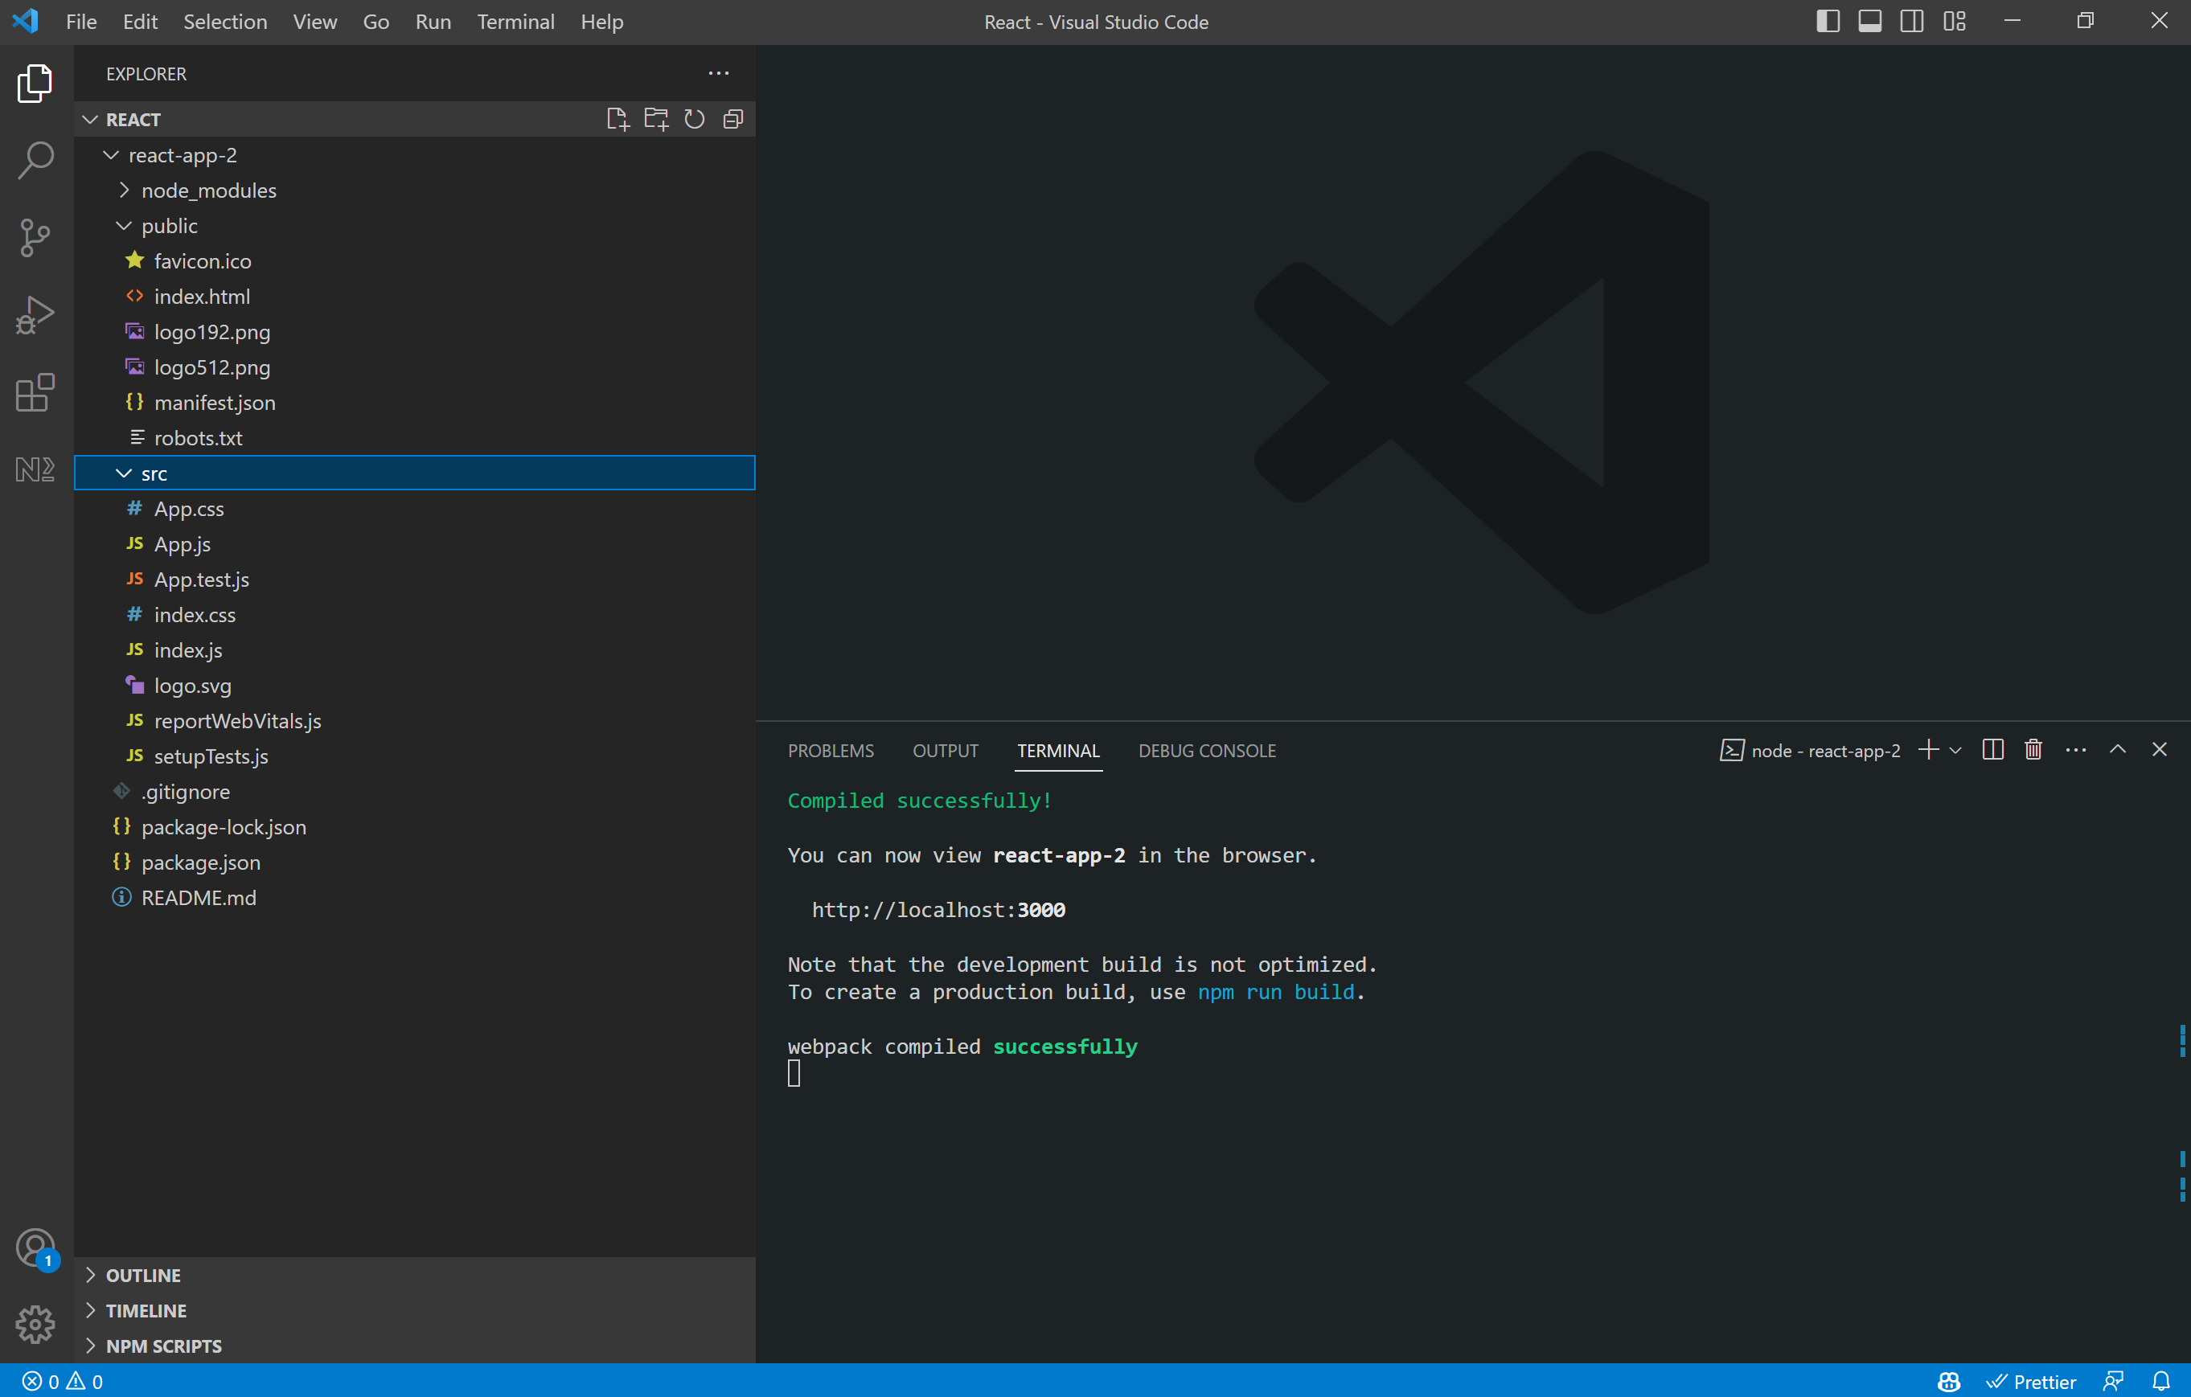This screenshot has height=1397, width=2191.
Task: Collapse the react-app-2 folder
Action: [415, 154]
